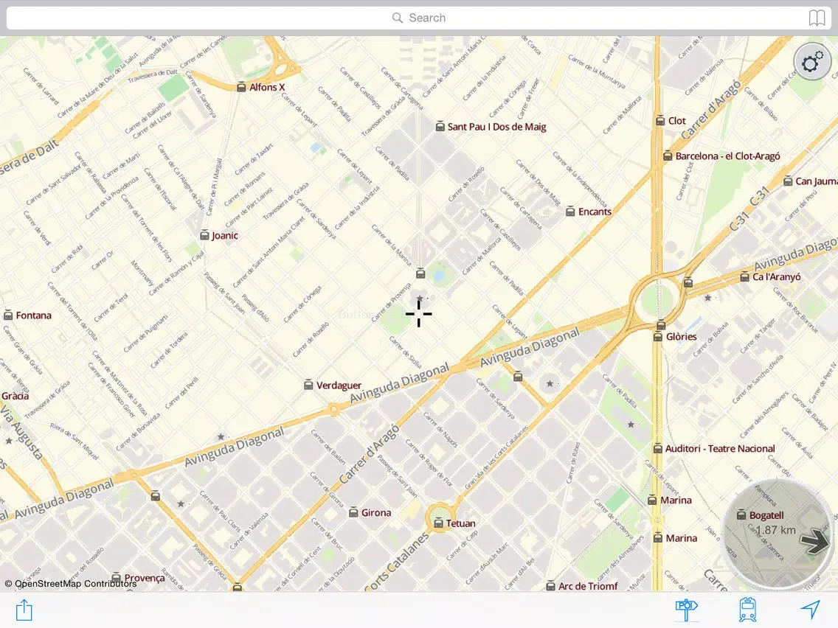Viewport: 838px width, 628px height.
Task: Tap the Encants metro station marker
Action: click(570, 212)
